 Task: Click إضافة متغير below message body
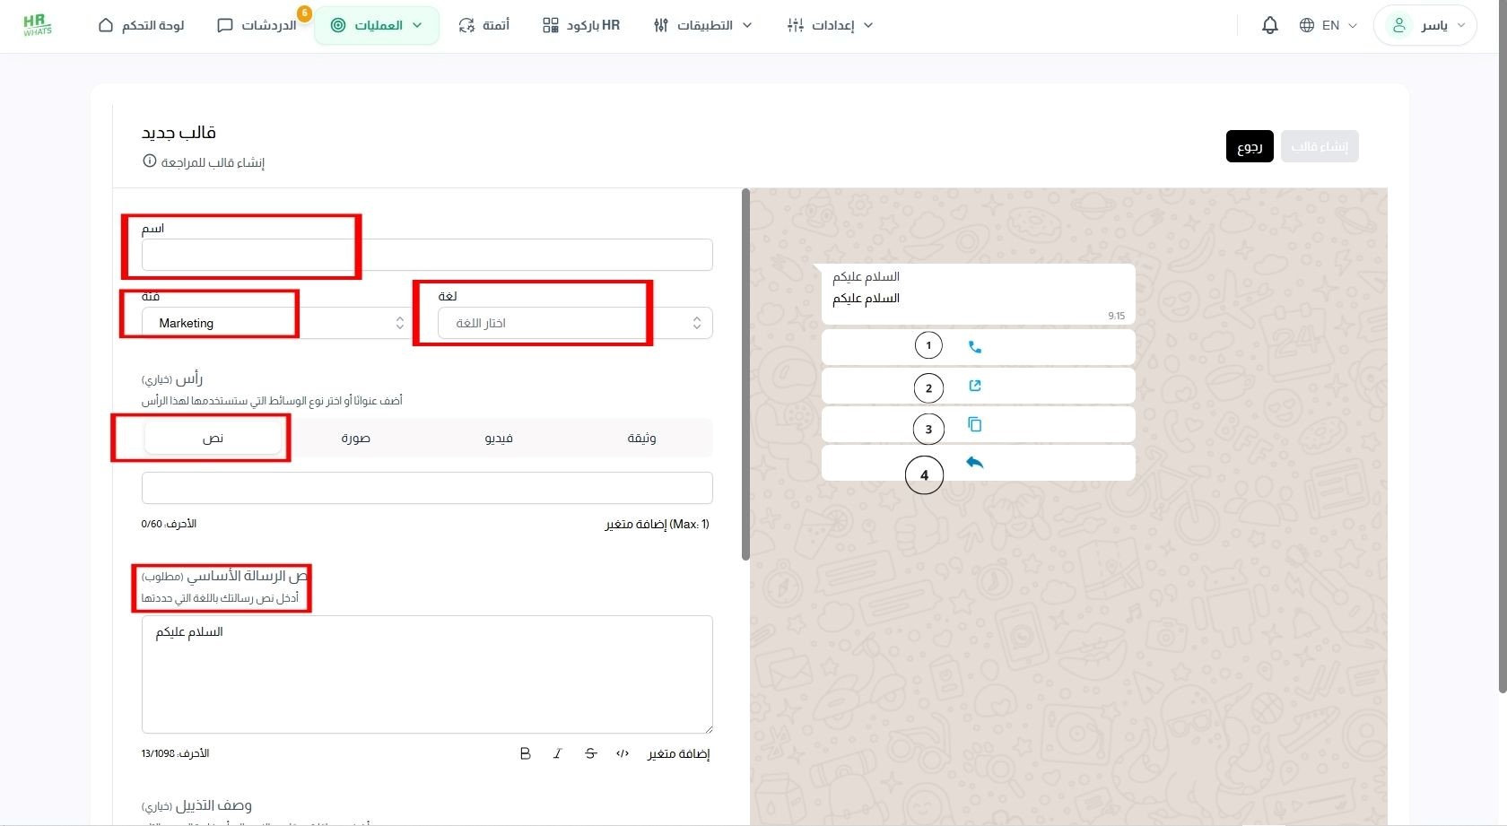click(x=679, y=753)
